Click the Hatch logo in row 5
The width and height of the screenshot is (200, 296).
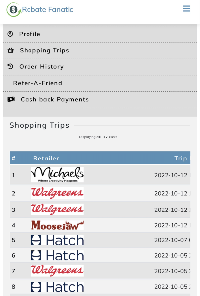tap(57, 240)
